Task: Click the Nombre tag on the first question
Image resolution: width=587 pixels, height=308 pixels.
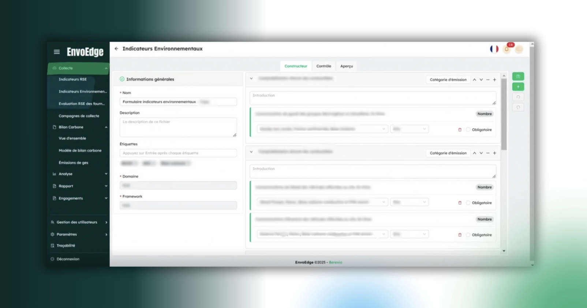Action: 484,114
